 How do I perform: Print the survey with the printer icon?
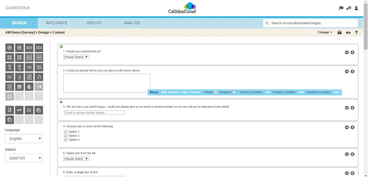click(339, 33)
